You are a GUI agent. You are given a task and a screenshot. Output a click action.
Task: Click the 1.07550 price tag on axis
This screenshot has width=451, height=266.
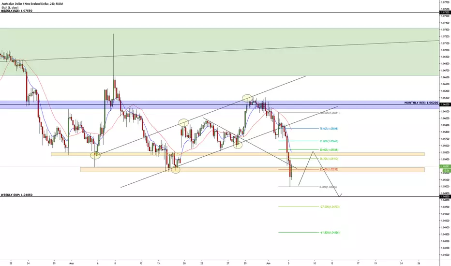(x=445, y=13)
